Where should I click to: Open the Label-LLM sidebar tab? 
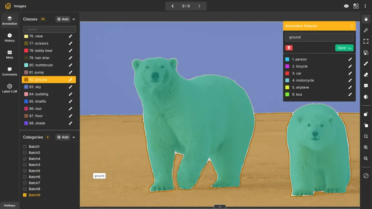[9, 88]
